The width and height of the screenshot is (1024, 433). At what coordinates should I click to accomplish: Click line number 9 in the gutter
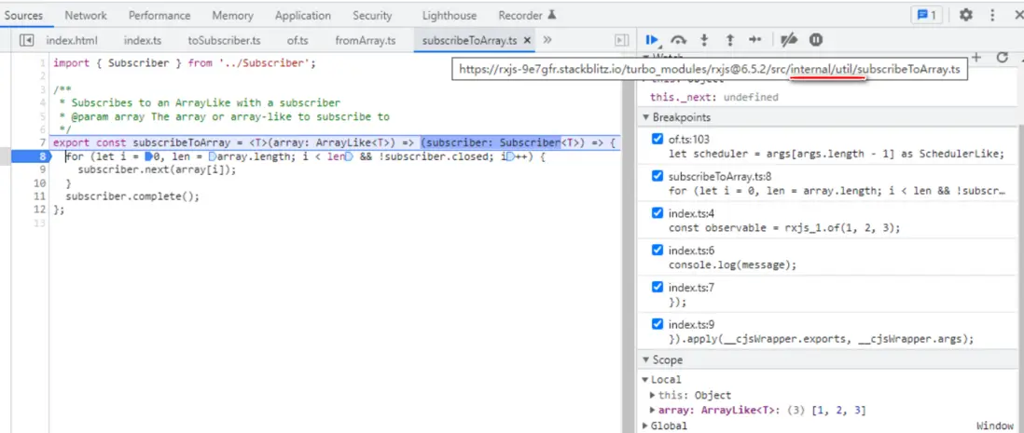(x=43, y=169)
